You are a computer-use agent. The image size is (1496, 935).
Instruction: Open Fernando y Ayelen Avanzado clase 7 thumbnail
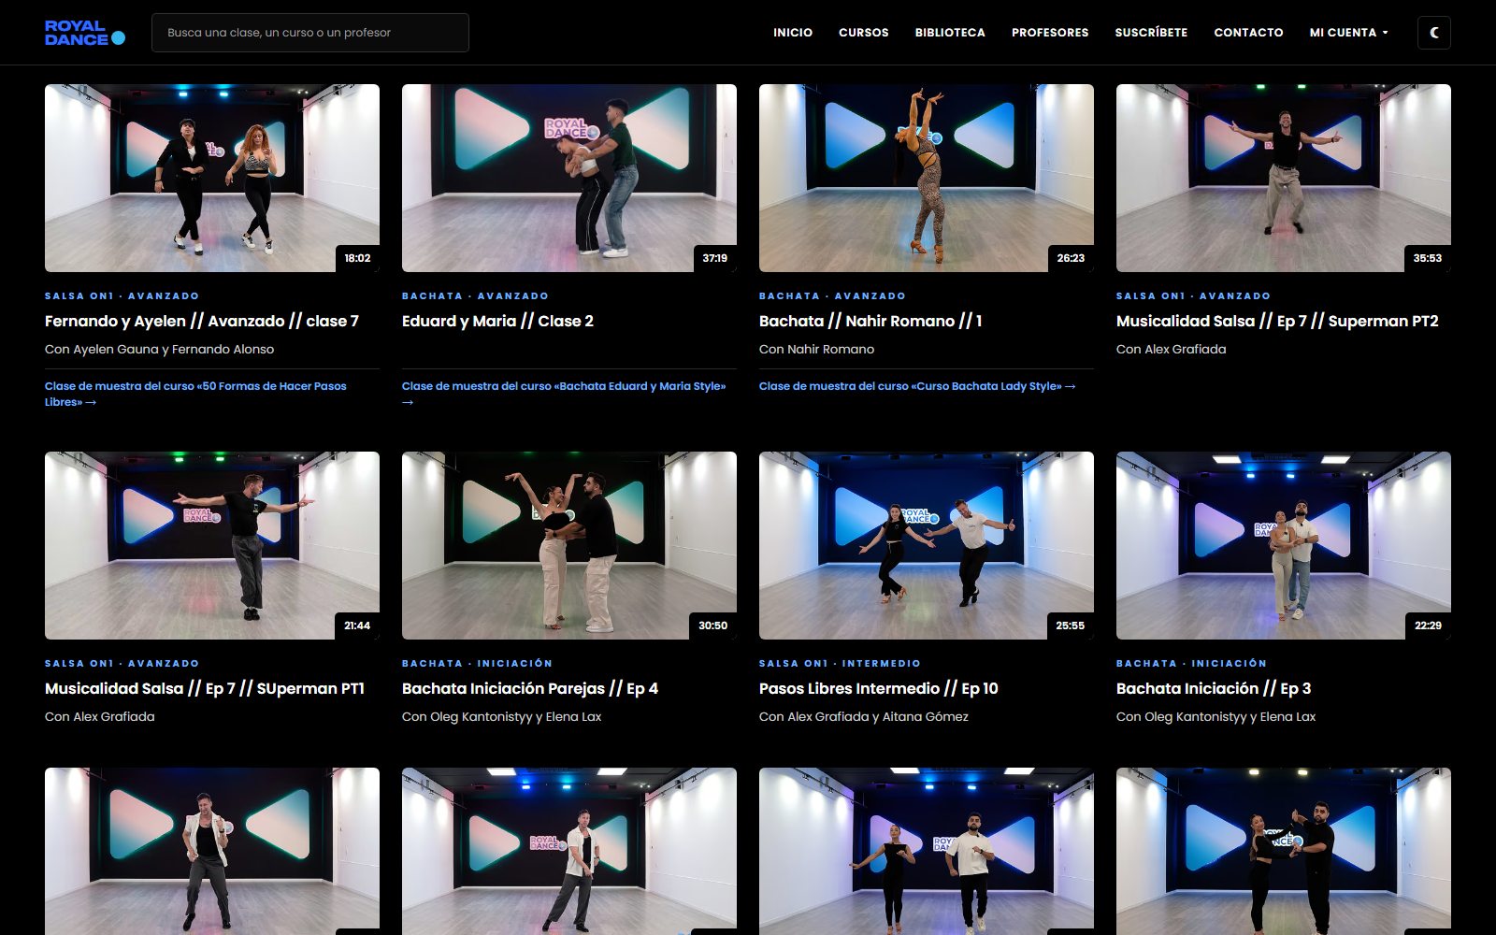(x=212, y=178)
